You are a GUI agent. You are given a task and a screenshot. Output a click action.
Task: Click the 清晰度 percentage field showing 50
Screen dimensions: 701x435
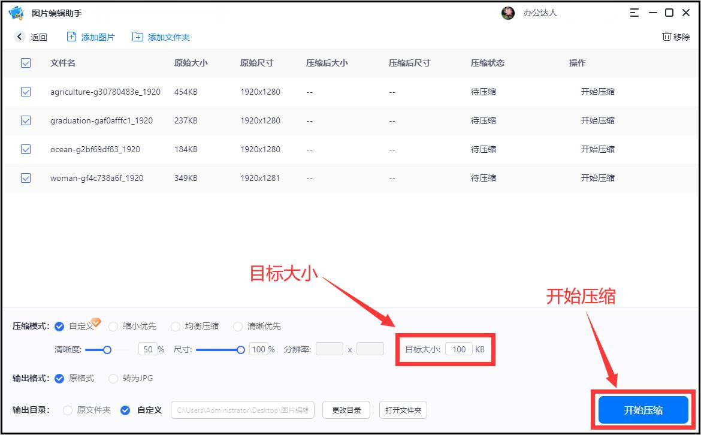pos(148,349)
